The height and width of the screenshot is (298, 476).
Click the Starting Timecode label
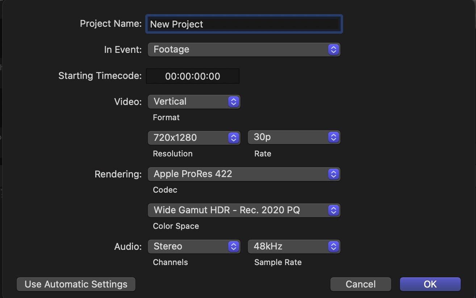coord(100,76)
